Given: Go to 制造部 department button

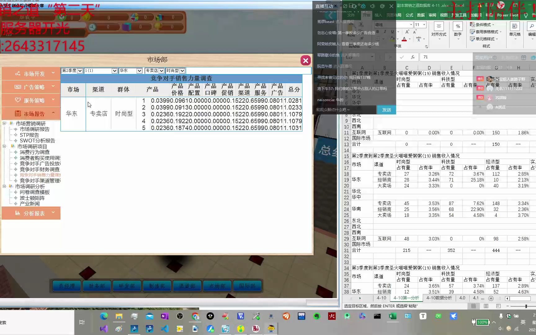Looking at the screenshot, I should click(157, 286).
